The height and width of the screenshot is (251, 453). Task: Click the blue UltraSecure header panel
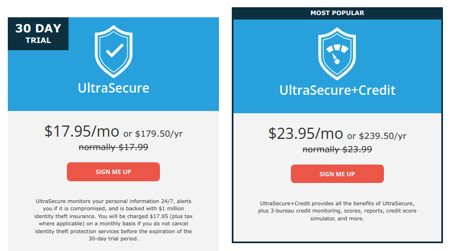pyautogui.click(x=113, y=64)
